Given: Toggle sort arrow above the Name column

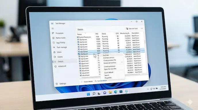Looking at the screenshot, I should click(85, 33).
